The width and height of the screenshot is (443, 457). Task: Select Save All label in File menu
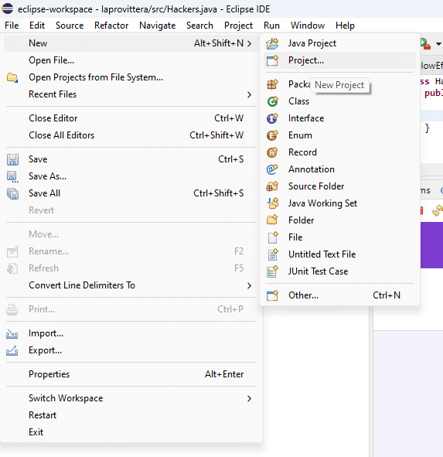(44, 193)
